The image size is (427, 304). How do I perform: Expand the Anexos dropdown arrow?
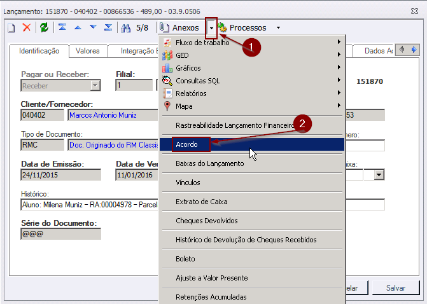211,28
